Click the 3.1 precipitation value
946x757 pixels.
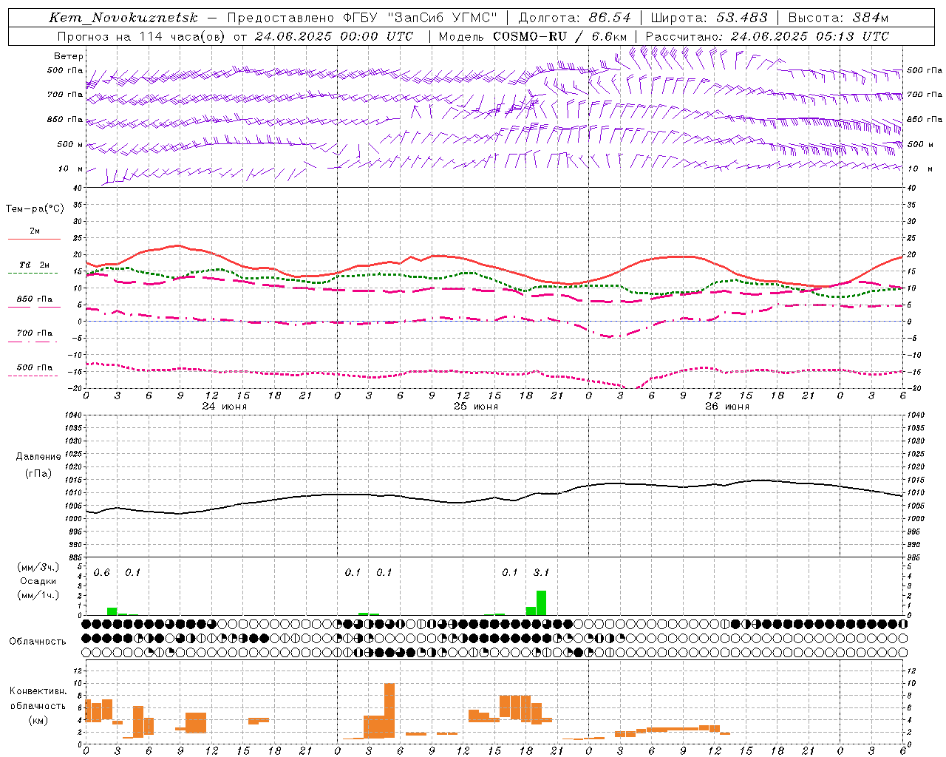point(541,573)
